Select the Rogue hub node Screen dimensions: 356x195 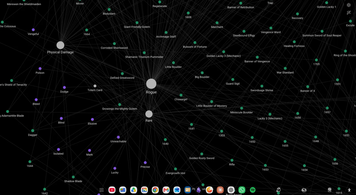pyautogui.click(x=151, y=84)
